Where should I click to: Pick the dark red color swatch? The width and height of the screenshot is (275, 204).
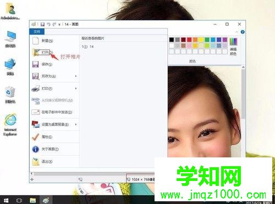point(183,39)
